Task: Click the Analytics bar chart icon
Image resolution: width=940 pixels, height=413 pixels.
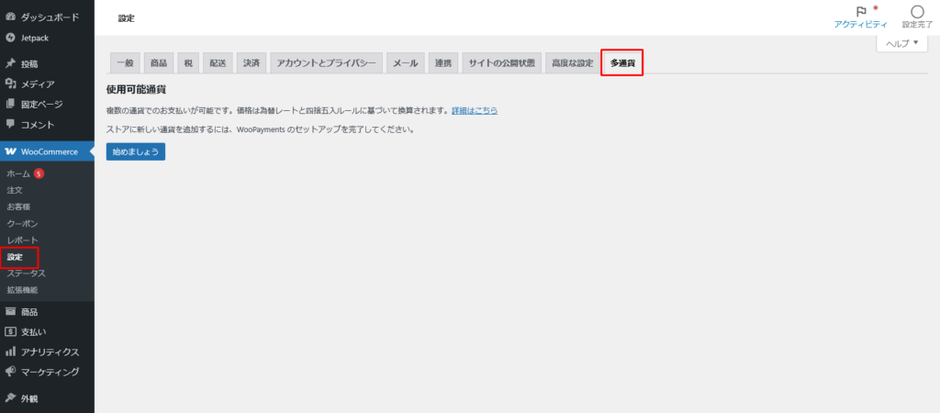Action: 10,352
